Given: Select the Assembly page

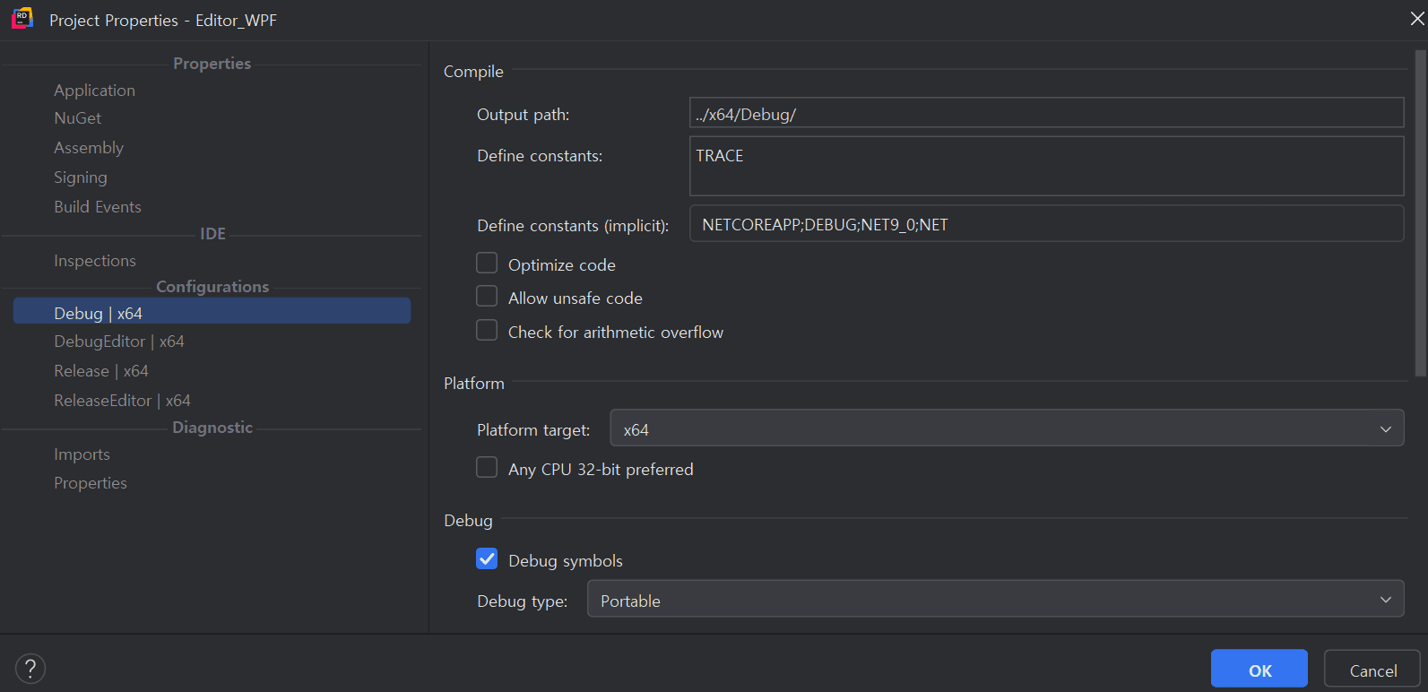Looking at the screenshot, I should point(88,148).
